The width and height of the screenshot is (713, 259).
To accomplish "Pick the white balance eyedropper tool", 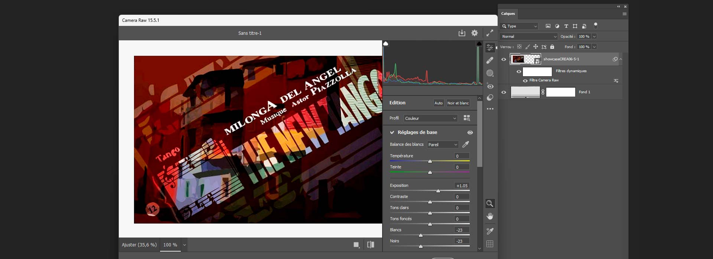I will (x=466, y=144).
